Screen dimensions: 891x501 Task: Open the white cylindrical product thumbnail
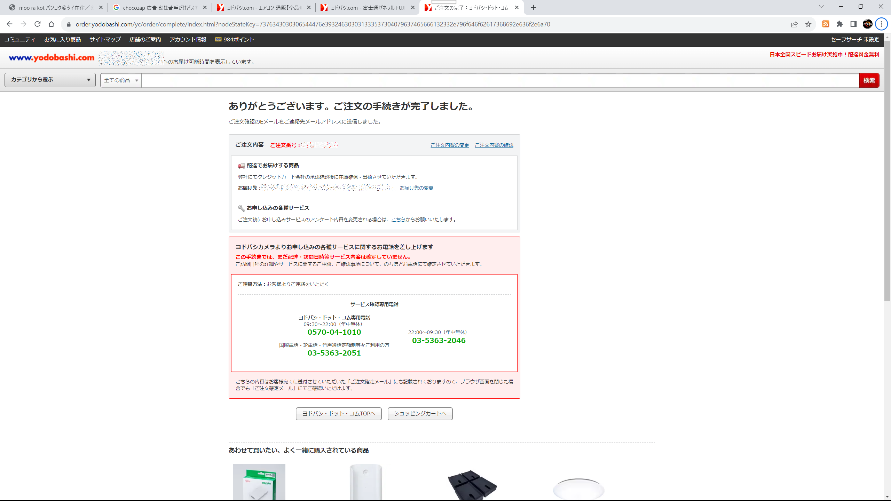366,482
